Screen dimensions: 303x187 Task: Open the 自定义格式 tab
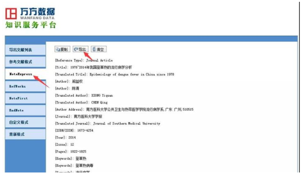[x=25, y=122]
